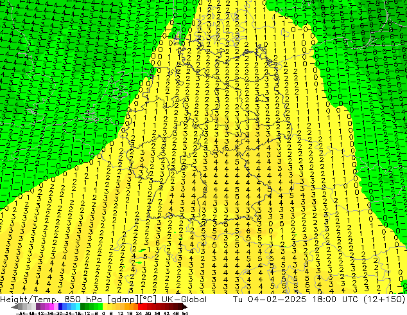Screen dimensions: 407x315
Task: Select the cyan swatch in the legend
Action: click(78, 307)
